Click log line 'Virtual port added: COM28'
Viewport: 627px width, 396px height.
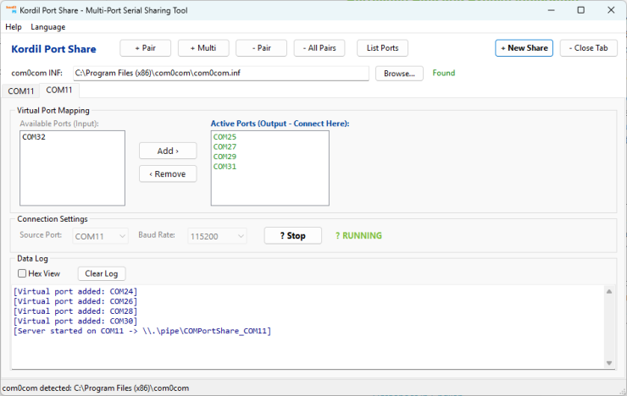75,311
